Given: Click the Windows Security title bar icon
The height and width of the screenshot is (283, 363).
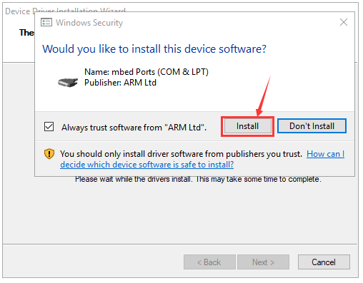Looking at the screenshot, I should (x=46, y=23).
